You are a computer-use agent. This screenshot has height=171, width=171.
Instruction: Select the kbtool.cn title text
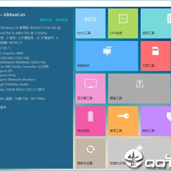[x=14, y=15]
